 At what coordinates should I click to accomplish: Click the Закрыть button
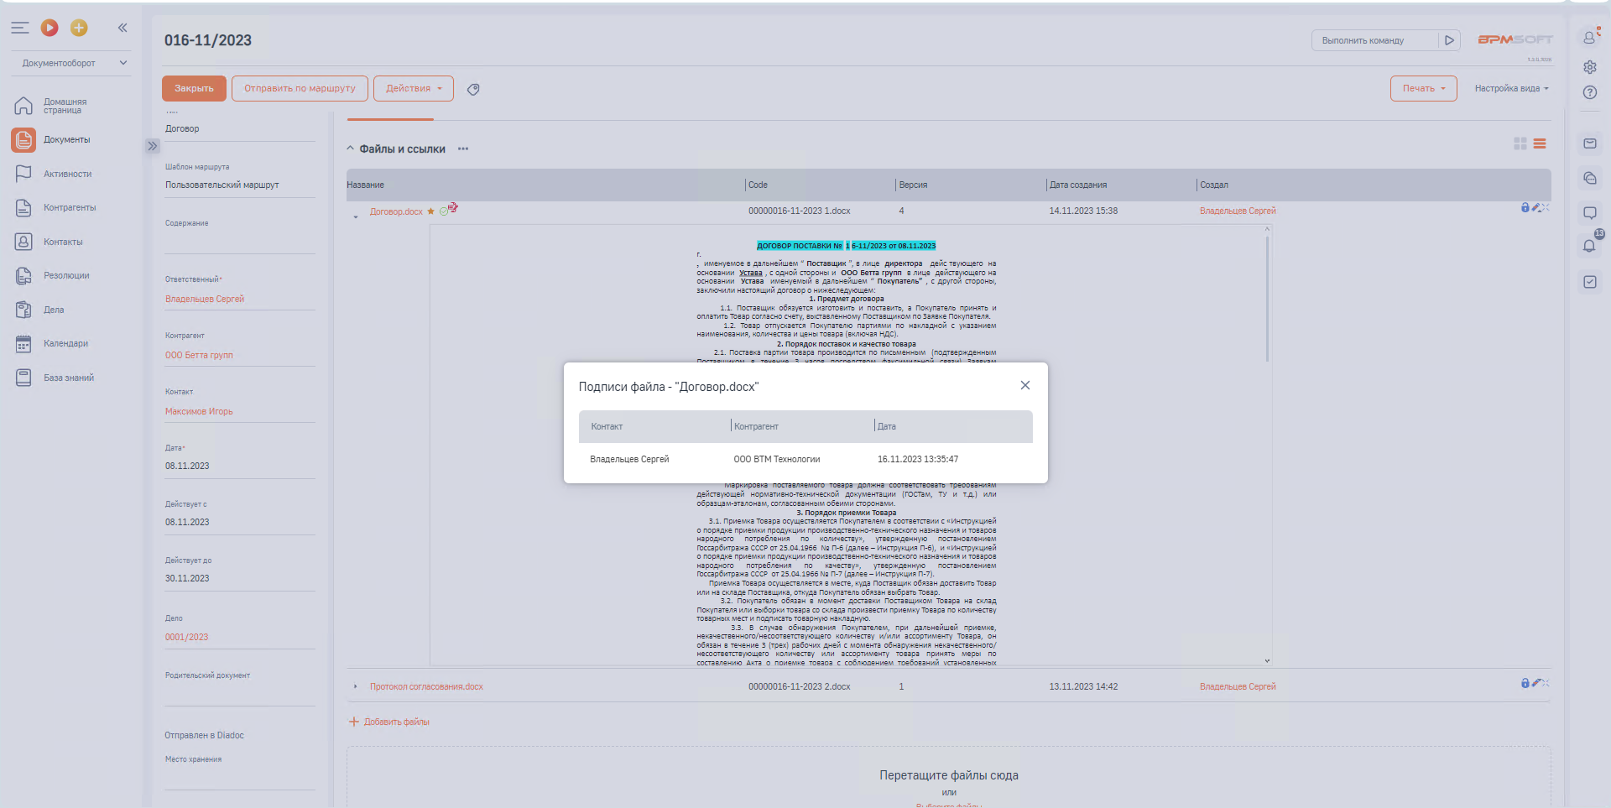194,88
